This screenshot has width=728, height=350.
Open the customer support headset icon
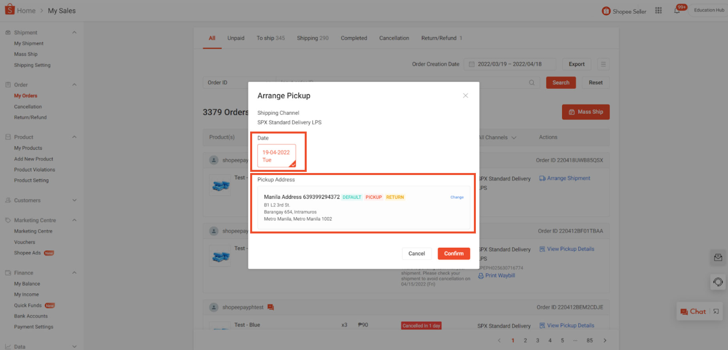[718, 282]
